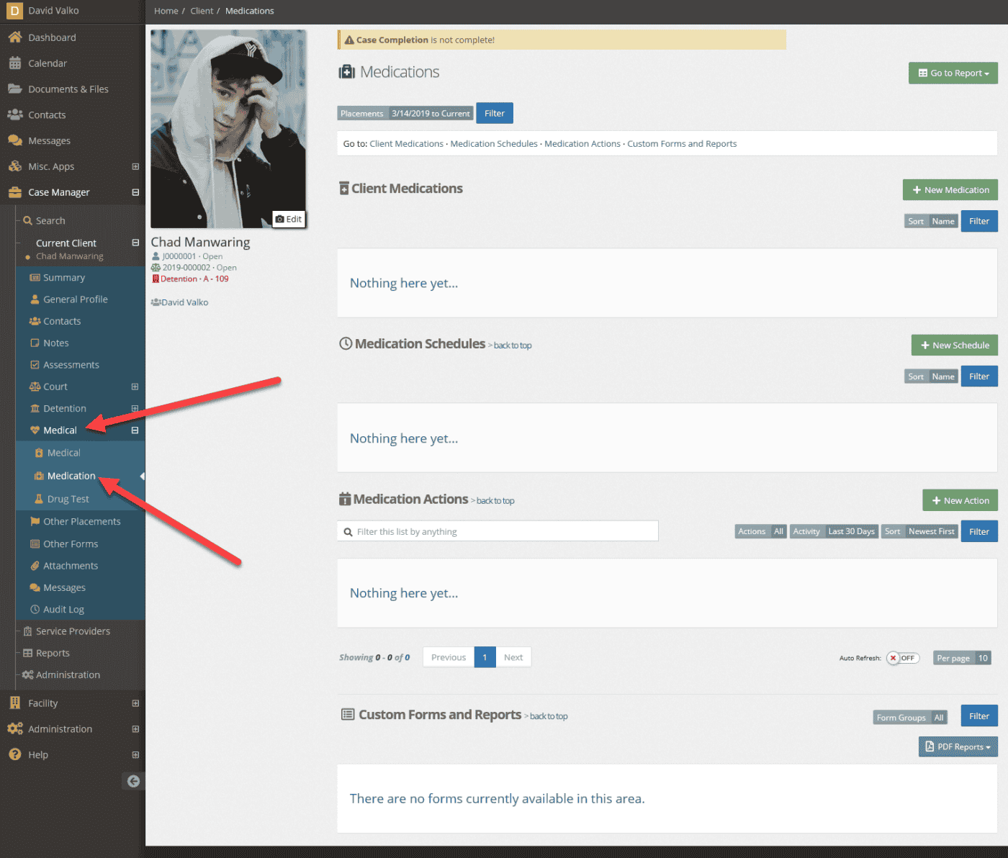Open the Calendar icon in sidebar
This screenshot has width=1008, height=858.
(x=14, y=63)
